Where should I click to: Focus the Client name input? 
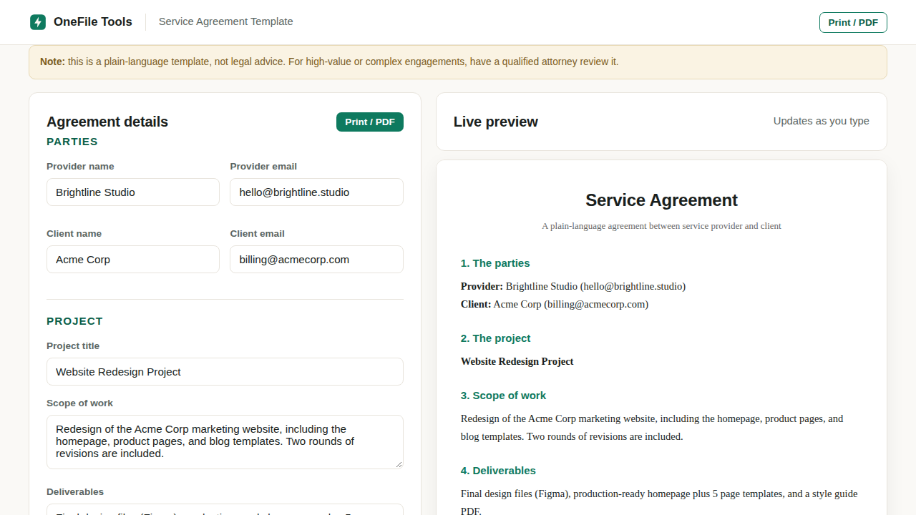tap(133, 259)
